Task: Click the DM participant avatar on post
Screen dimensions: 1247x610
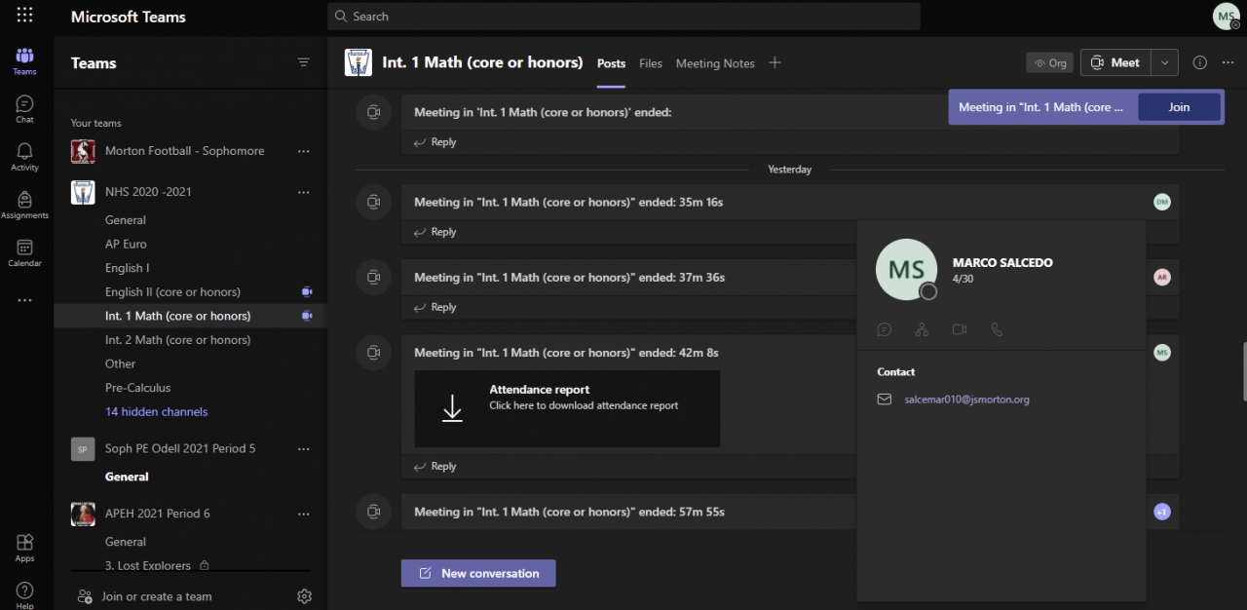Action: pos(1161,202)
